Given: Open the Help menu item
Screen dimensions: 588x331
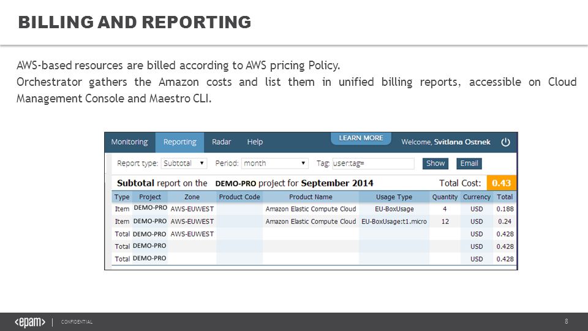Looking at the screenshot, I should (255, 142).
